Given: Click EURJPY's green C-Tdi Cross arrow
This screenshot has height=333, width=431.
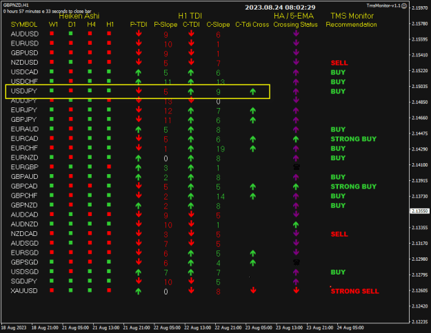Looking at the screenshot, I should [253, 111].
